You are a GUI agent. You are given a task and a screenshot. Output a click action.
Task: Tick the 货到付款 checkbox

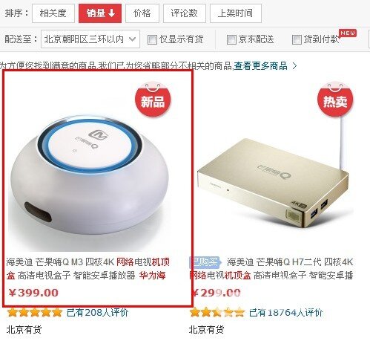297,39
